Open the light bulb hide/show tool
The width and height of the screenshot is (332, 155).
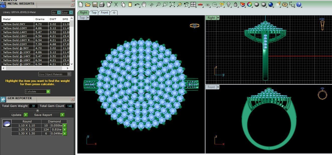click(x=229, y=4)
